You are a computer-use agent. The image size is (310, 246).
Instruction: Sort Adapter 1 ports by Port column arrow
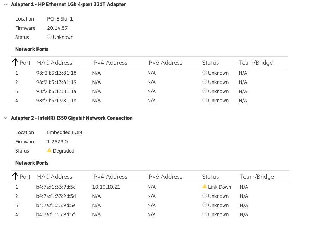[15, 62]
